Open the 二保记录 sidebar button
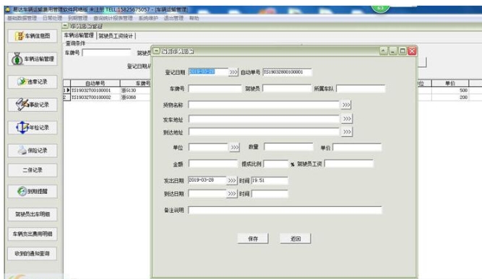Image resolution: width=482 pixels, height=279 pixels. (33, 170)
